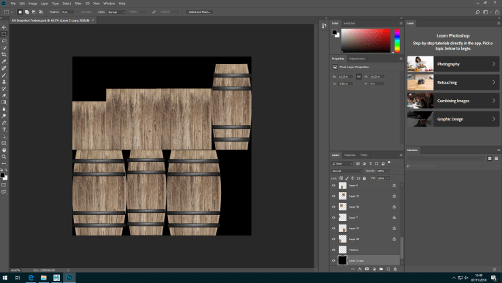
Task: Hide Layer 31 using its eye icon
Action: click(x=333, y=196)
